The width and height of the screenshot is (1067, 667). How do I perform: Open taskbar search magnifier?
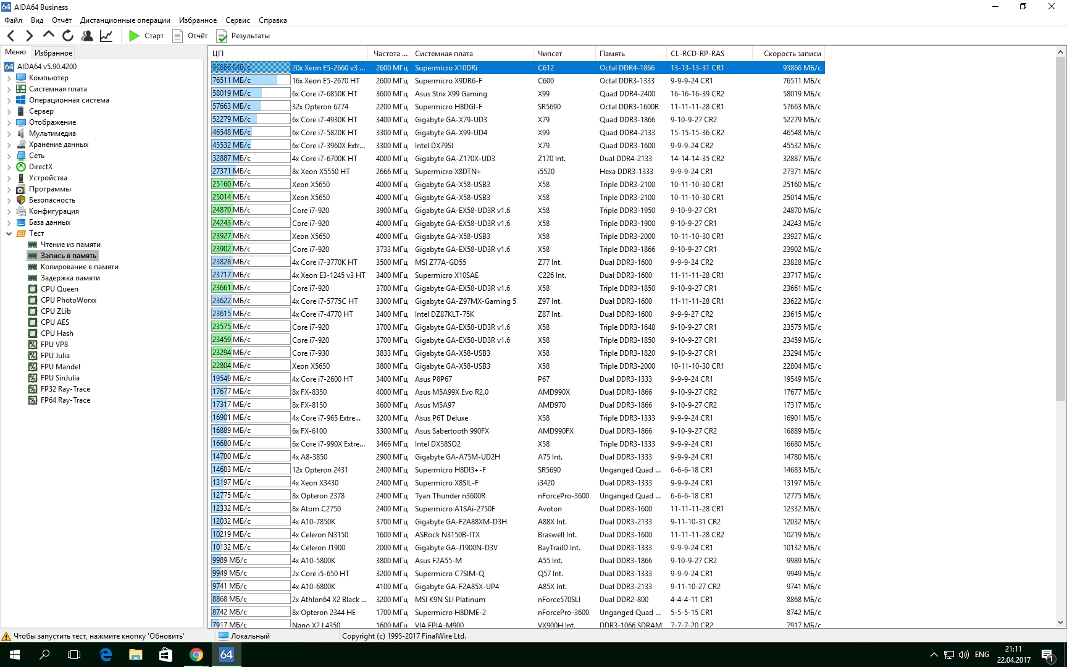tap(44, 655)
